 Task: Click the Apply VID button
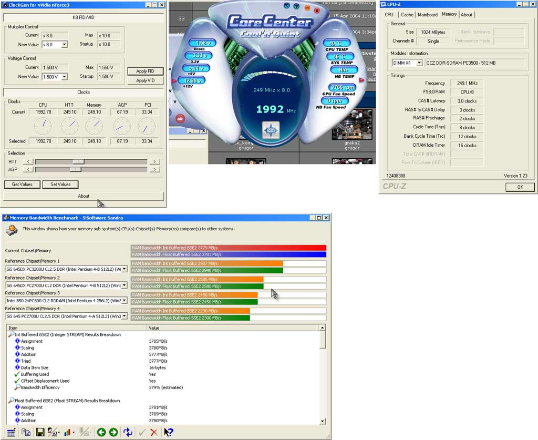(145, 80)
